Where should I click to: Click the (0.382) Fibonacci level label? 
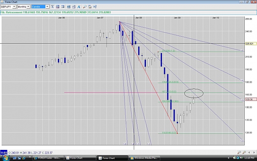click(170, 101)
